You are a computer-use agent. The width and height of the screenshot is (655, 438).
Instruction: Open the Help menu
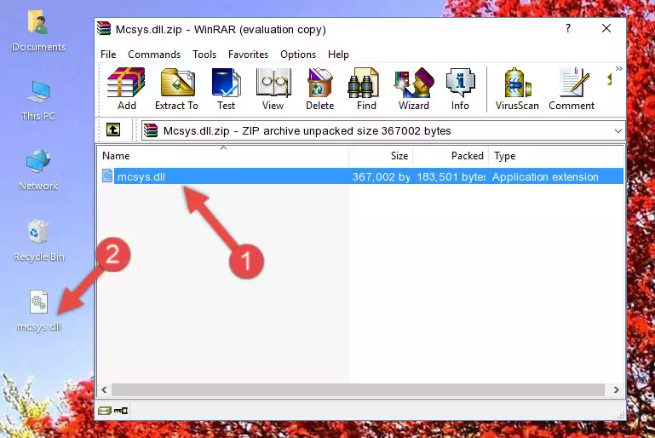(338, 55)
